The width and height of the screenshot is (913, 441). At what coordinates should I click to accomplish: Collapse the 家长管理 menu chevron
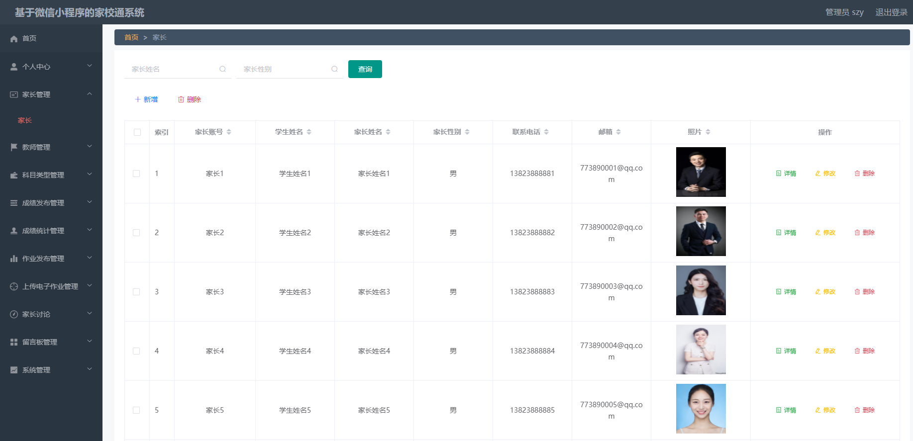tap(90, 93)
